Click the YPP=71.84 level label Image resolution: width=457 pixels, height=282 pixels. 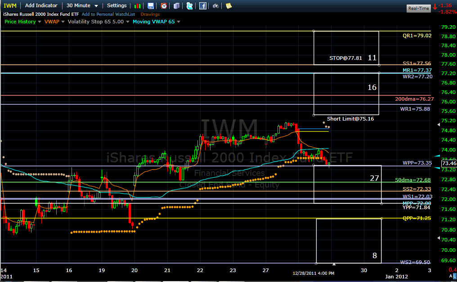point(416,207)
